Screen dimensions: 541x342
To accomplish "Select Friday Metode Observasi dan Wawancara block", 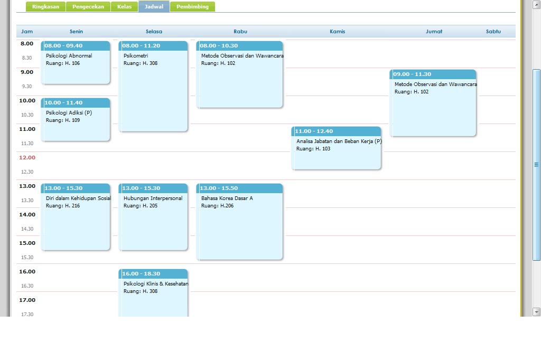I will [x=433, y=103].
